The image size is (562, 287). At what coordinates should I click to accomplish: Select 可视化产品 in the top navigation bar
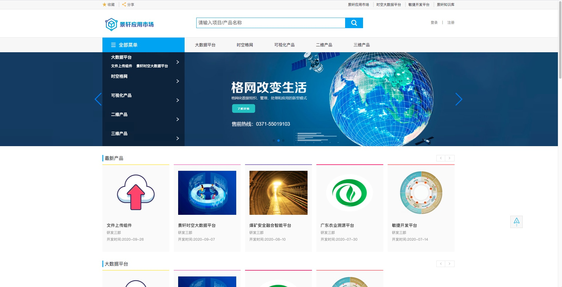(284, 45)
